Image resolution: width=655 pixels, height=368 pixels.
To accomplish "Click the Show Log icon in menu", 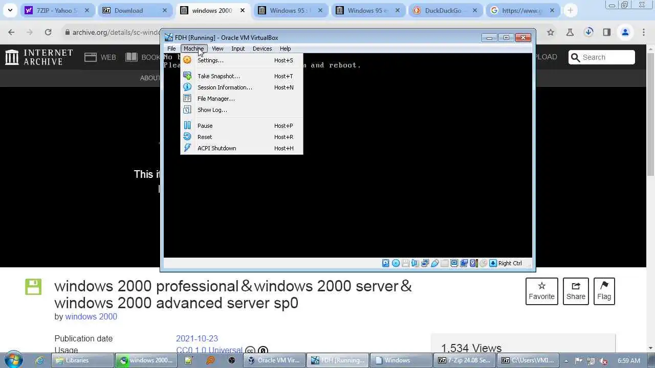I will (187, 109).
